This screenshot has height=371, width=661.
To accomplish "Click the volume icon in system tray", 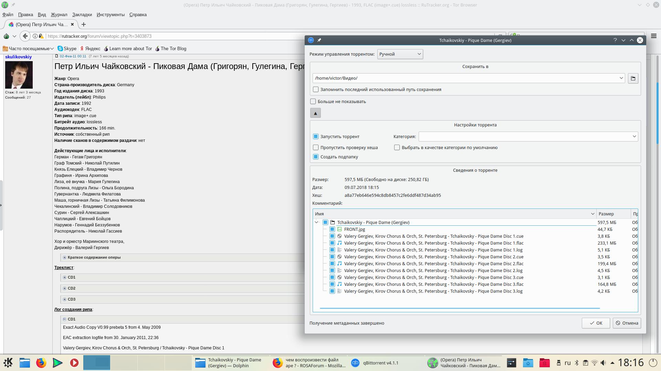I will click(x=603, y=363).
